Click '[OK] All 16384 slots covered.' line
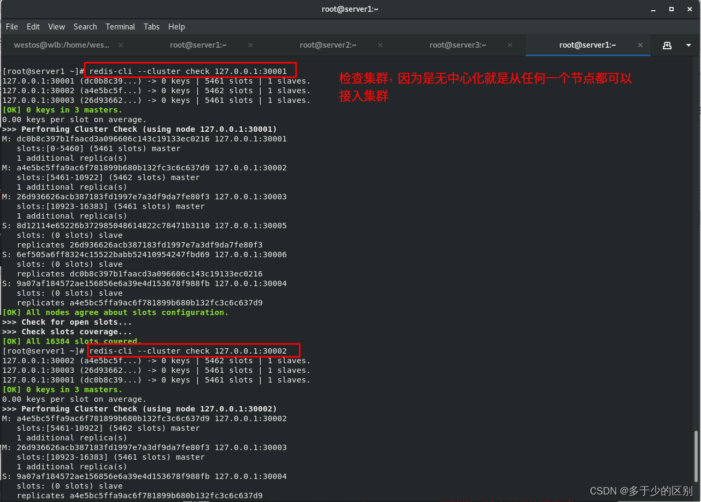The width and height of the screenshot is (701, 502). [72, 341]
